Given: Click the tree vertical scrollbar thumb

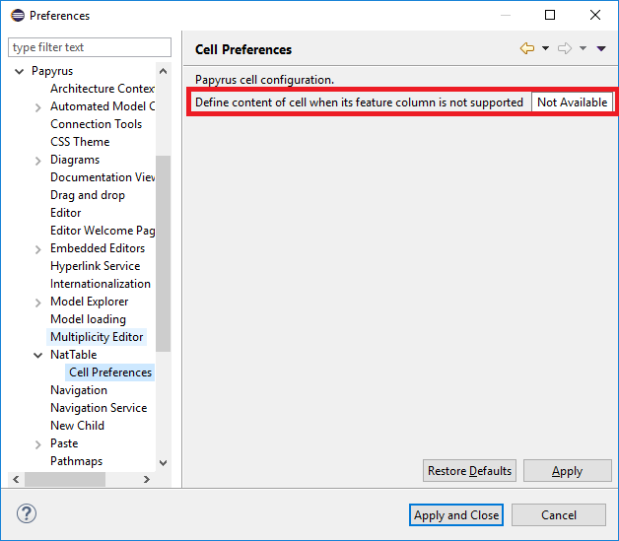Looking at the screenshot, I should (163, 253).
